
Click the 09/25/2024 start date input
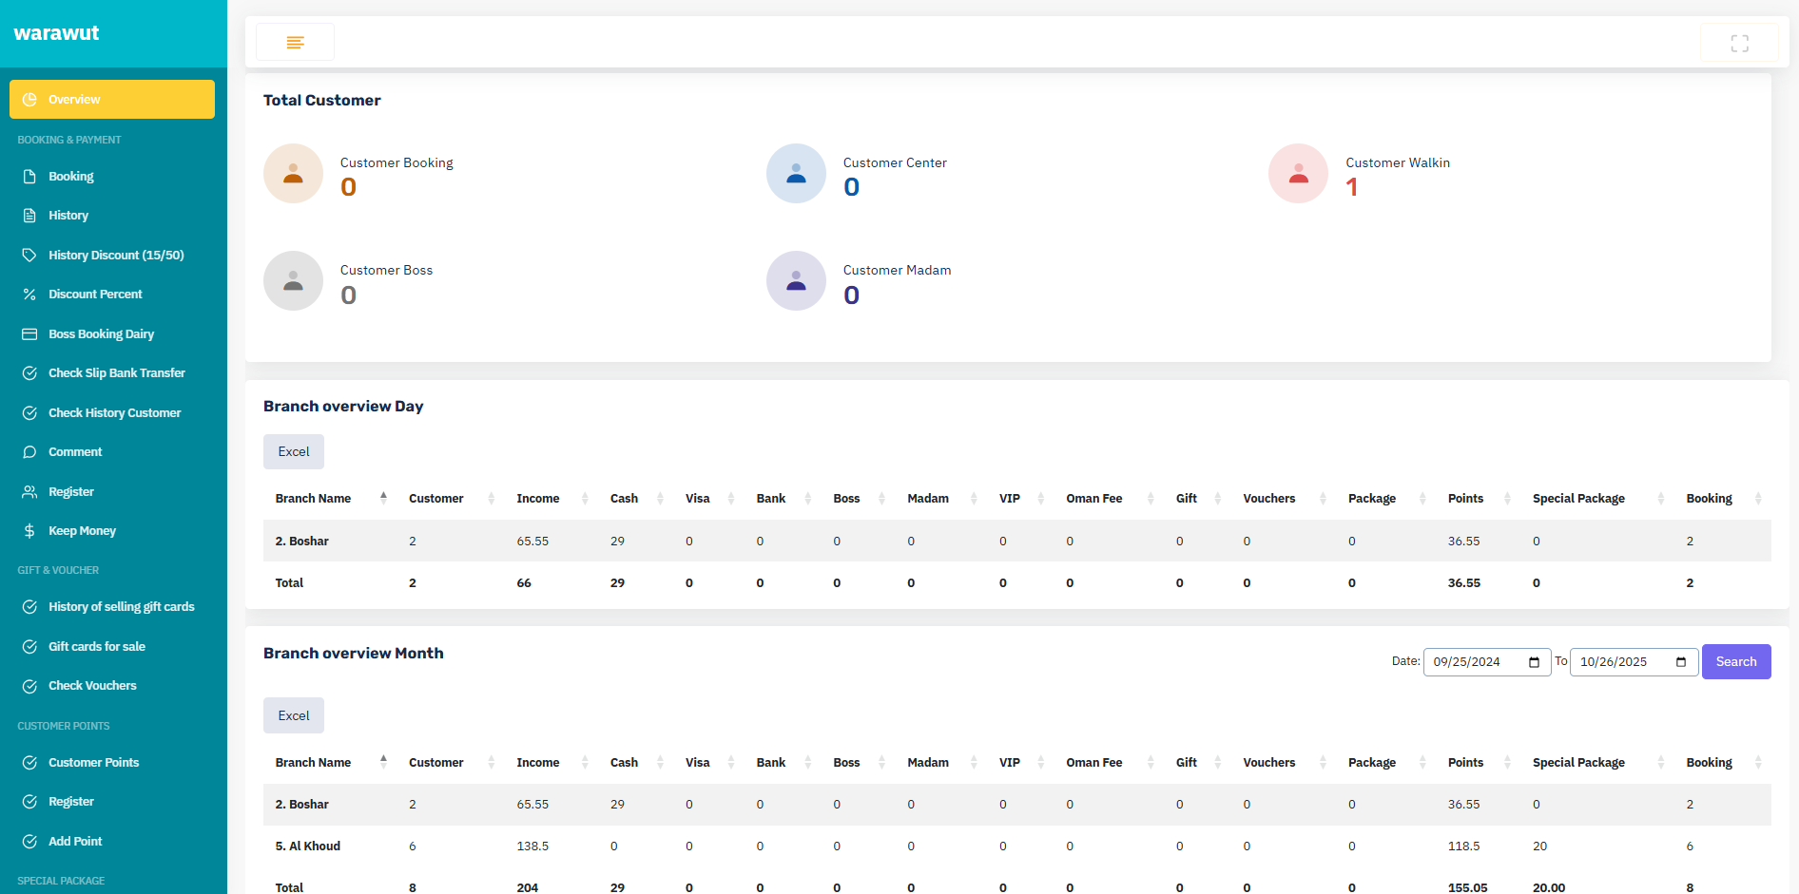(x=1474, y=662)
